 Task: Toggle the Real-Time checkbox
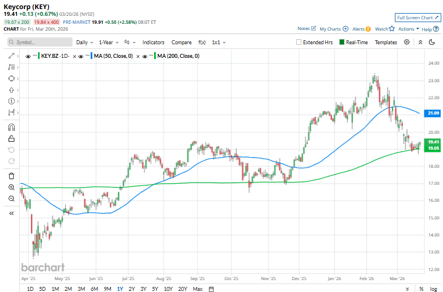click(342, 42)
